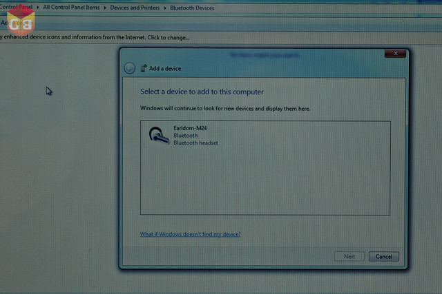Click 'Windows will continue to look' text
The image size is (442, 294).
[225, 109]
